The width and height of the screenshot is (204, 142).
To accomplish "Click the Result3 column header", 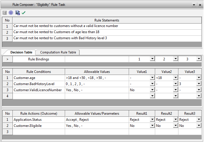I will pos(190,114).
